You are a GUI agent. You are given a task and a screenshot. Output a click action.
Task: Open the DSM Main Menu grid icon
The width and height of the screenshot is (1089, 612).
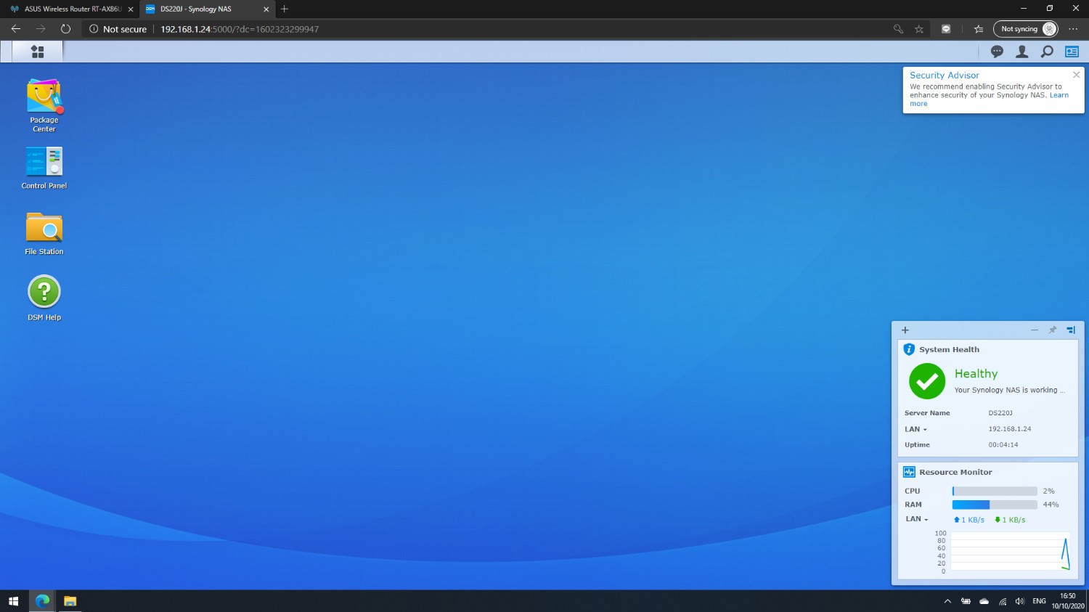click(x=38, y=52)
